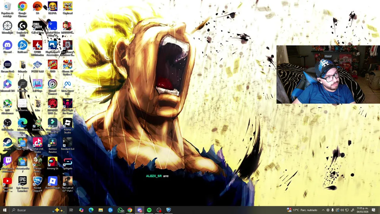Open OBS Studio desktop shortcut
The width and height of the screenshot is (380, 214).
click(7, 125)
